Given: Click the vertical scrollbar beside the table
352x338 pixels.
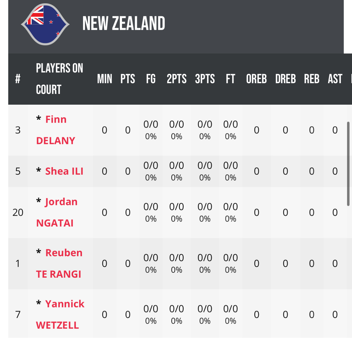Looking at the screenshot, I should 348,164.
